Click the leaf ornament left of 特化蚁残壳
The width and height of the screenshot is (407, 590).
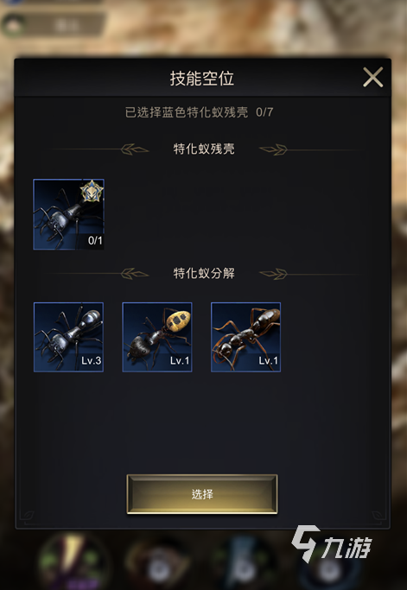pos(135,149)
